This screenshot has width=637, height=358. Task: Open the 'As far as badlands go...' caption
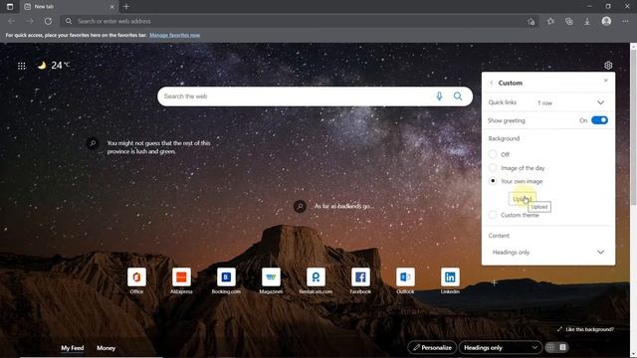[343, 206]
